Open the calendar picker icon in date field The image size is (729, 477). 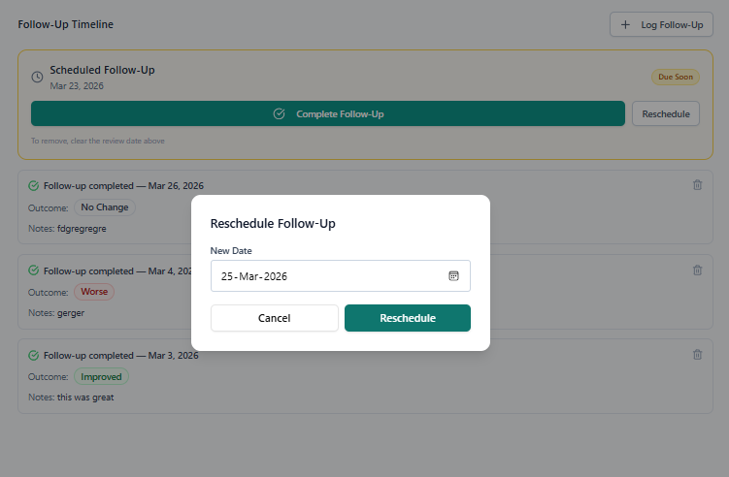pyautogui.click(x=453, y=276)
